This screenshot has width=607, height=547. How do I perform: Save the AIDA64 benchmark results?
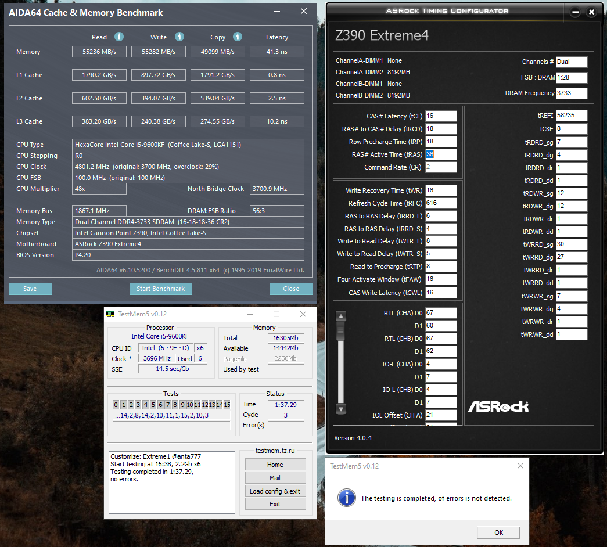coord(30,289)
